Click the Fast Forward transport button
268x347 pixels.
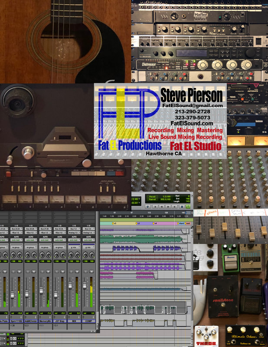(168, 206)
